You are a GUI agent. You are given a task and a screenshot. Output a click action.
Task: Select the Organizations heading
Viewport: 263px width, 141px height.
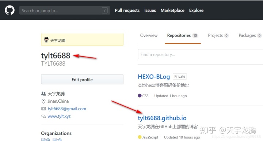(x=56, y=133)
